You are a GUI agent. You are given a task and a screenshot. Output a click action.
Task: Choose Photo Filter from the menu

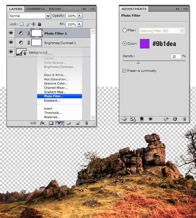pos(60,96)
